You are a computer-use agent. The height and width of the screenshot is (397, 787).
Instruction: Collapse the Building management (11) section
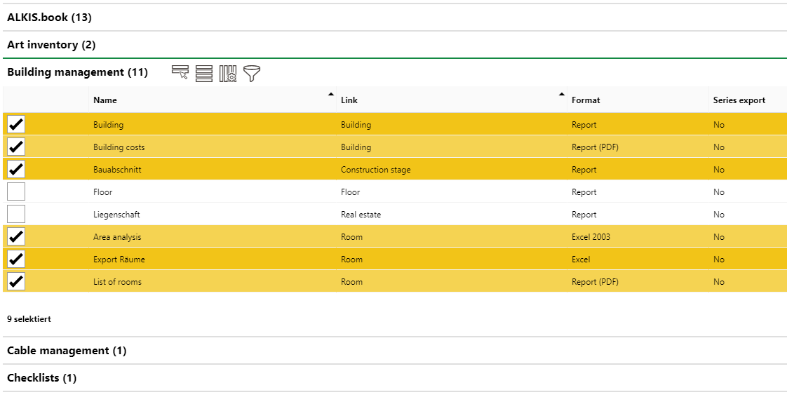pos(77,72)
